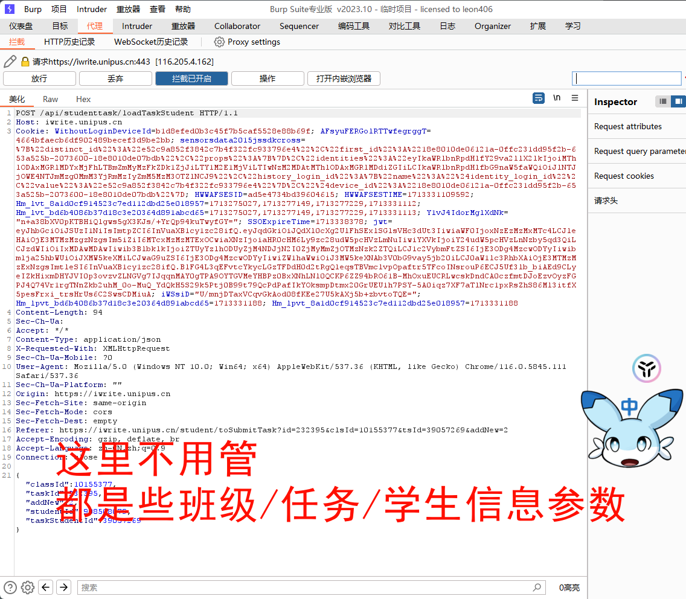Switch Inspector to left-docked layout
Viewport: 686px width, 599px height.
pos(663,101)
